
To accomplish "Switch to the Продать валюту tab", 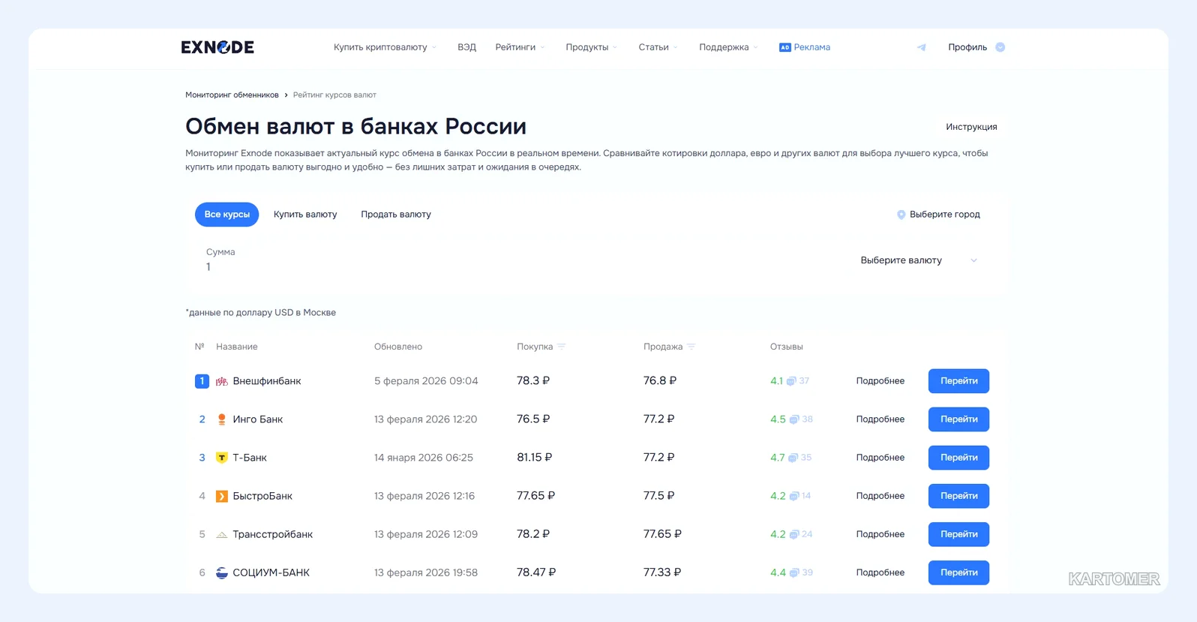I will point(396,215).
